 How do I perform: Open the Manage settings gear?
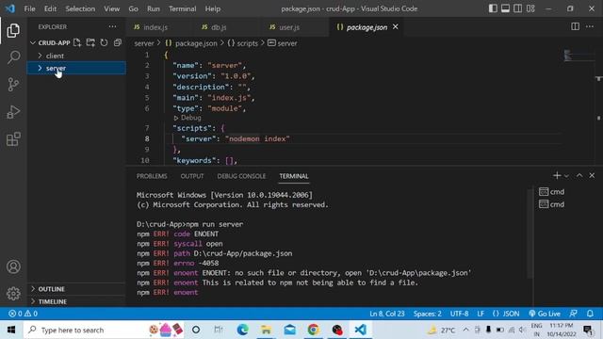pyautogui.click(x=13, y=294)
